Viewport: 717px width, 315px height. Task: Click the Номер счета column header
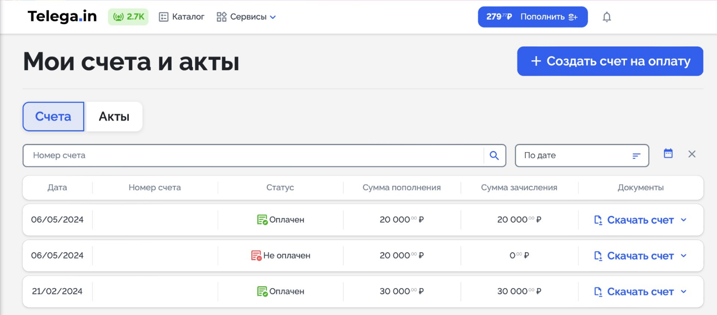tap(155, 188)
